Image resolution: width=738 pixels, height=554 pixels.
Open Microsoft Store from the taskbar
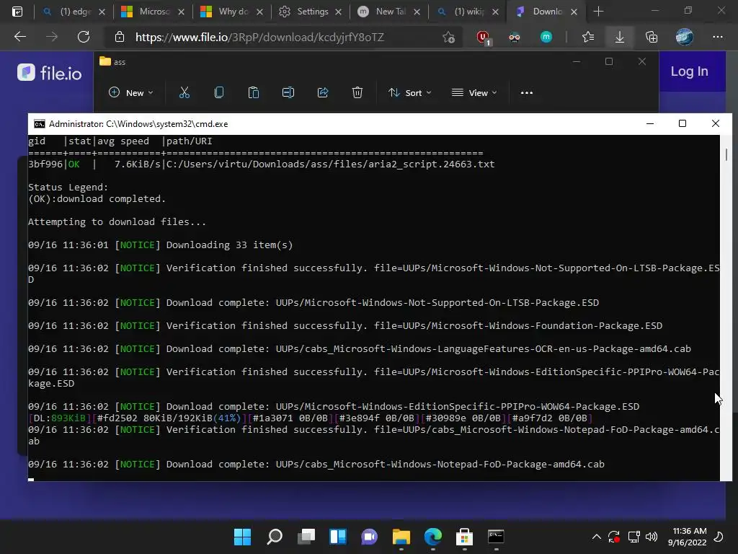[x=465, y=537]
